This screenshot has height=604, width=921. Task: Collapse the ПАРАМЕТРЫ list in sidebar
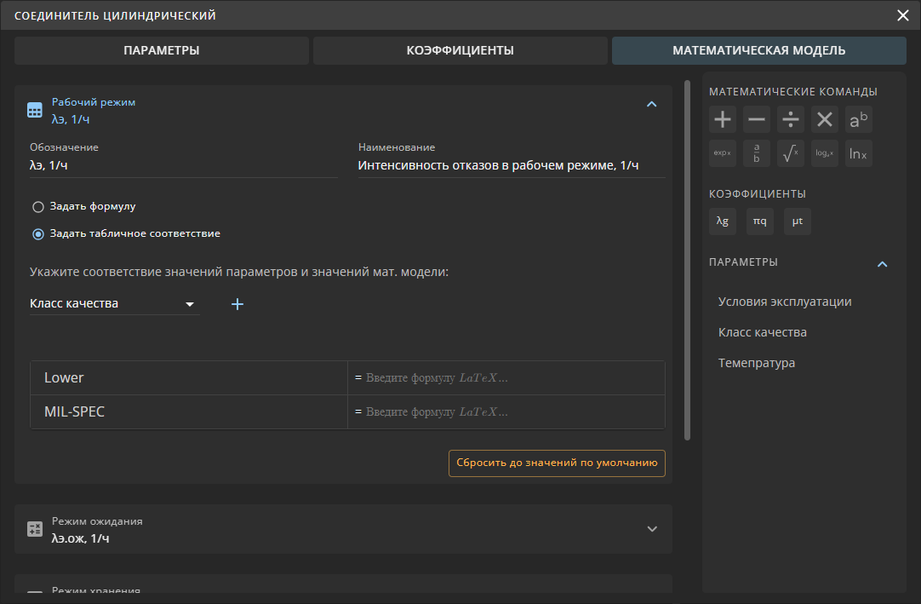[882, 264]
